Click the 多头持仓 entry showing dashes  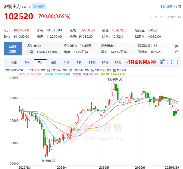(x=36, y=46)
